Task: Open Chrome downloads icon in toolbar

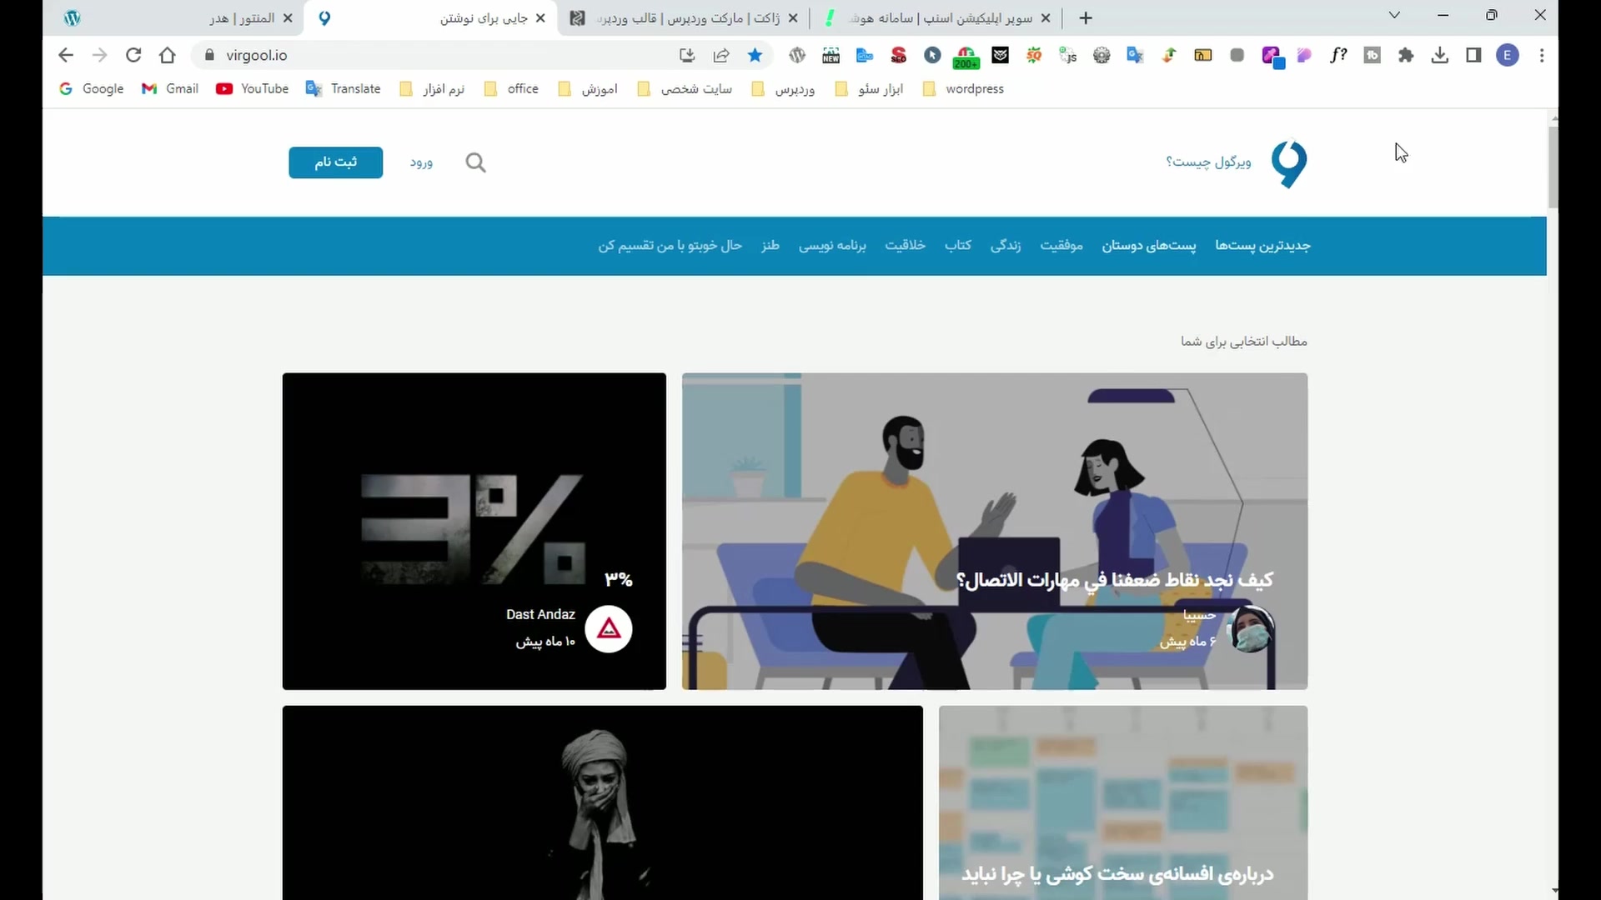Action: coord(1440,55)
